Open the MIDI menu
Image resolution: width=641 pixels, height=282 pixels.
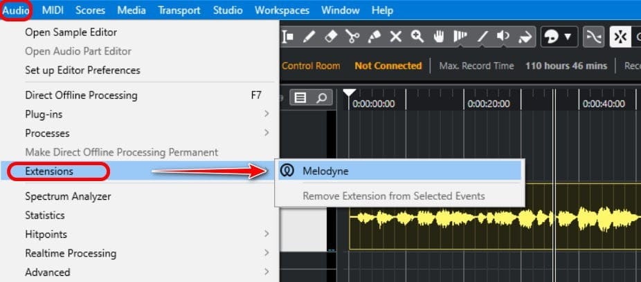tap(53, 10)
